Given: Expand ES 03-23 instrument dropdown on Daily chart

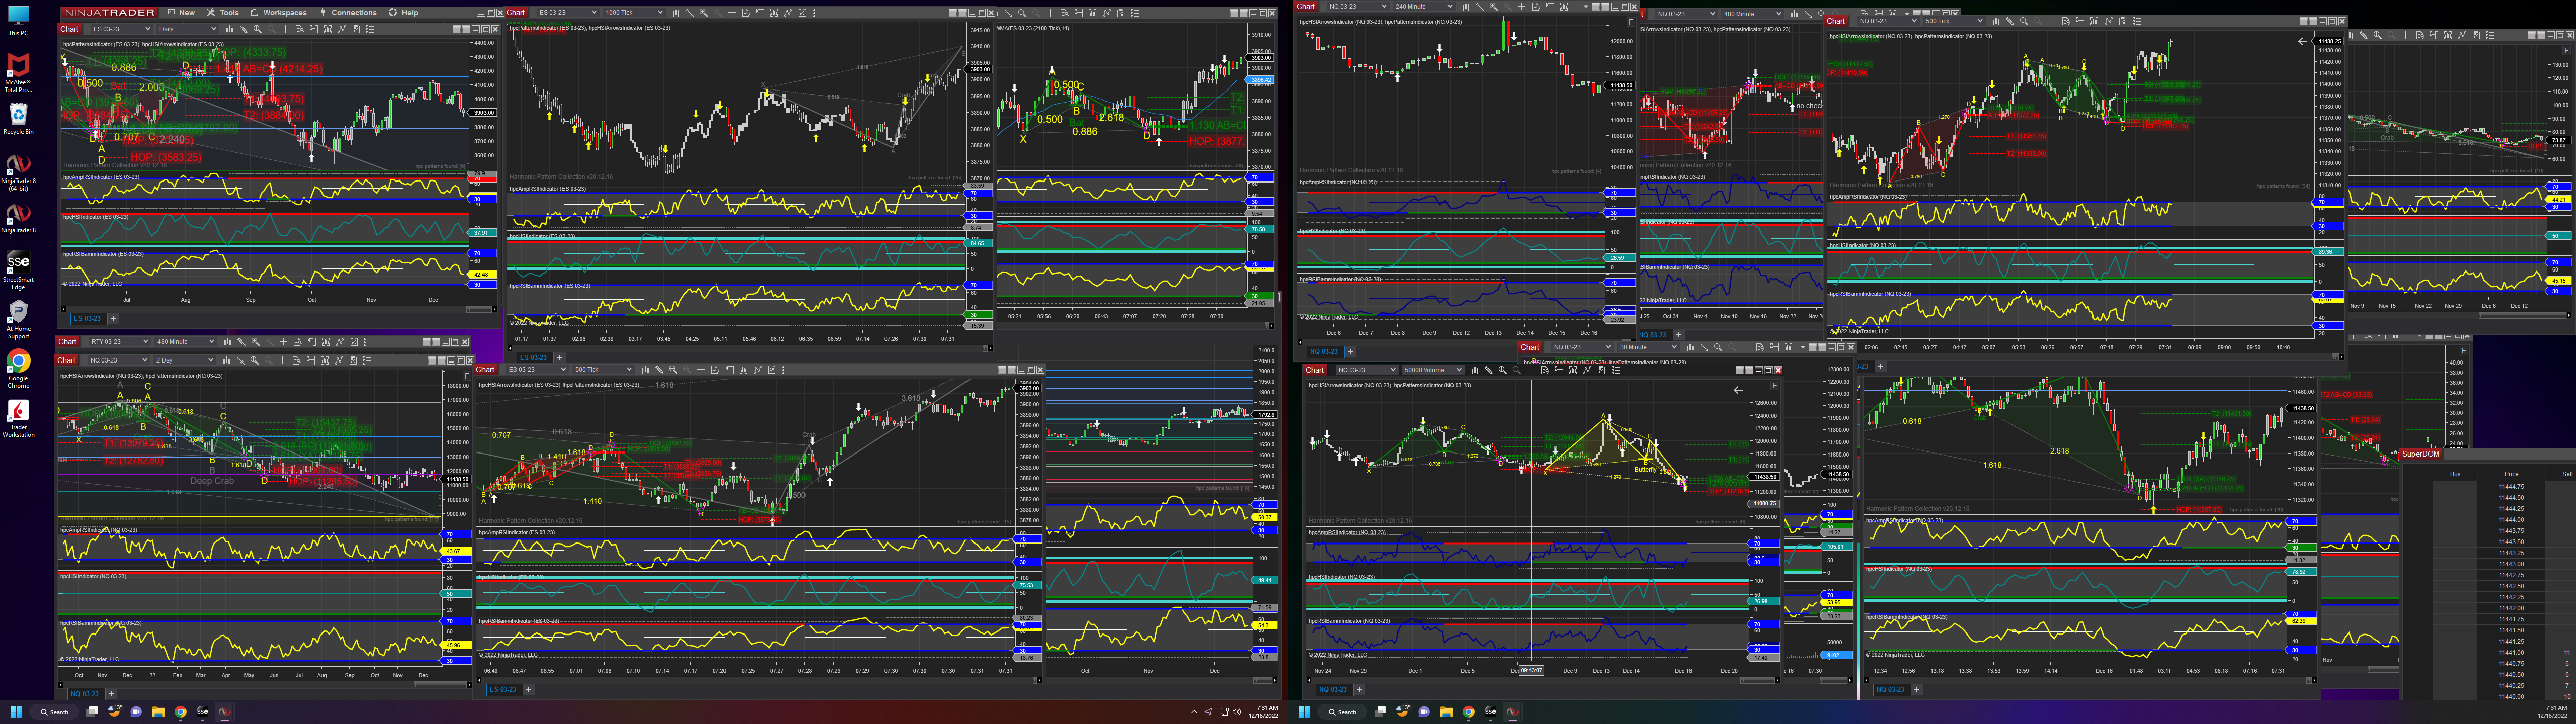Looking at the screenshot, I should (148, 29).
